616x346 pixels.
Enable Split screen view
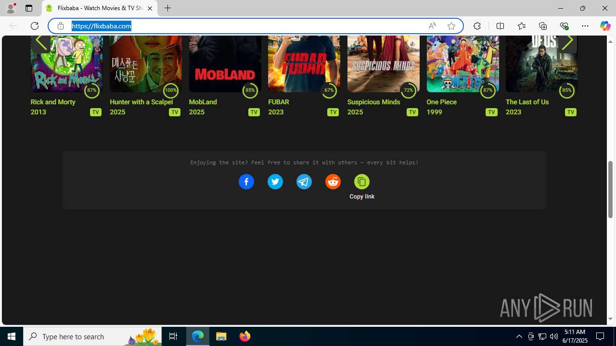click(x=500, y=26)
